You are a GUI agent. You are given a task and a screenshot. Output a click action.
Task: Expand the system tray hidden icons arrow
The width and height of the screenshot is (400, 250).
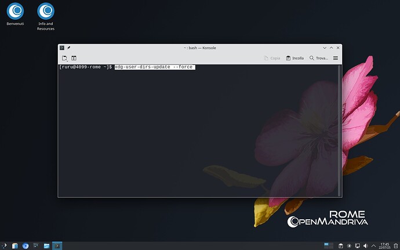[x=374, y=245]
